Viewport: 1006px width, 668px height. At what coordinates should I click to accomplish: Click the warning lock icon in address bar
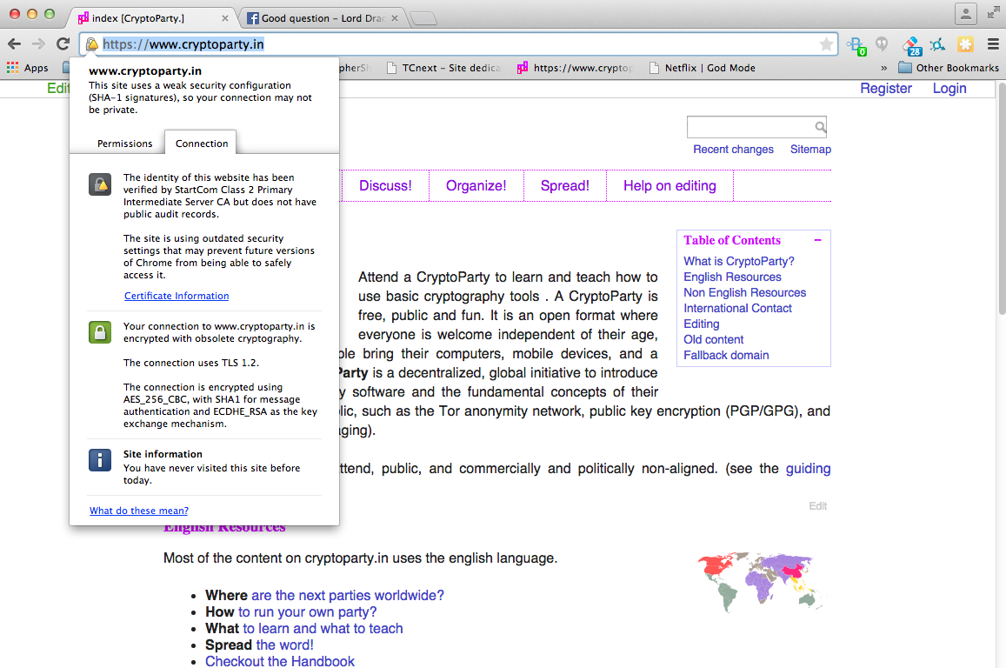point(92,44)
